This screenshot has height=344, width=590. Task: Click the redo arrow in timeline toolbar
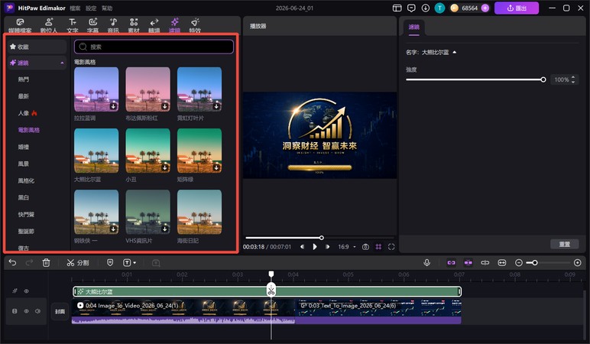29,262
